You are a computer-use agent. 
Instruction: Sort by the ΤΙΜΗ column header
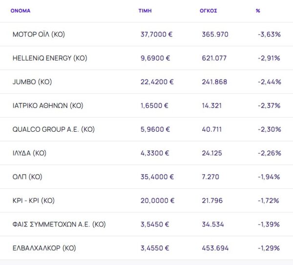tap(145, 10)
